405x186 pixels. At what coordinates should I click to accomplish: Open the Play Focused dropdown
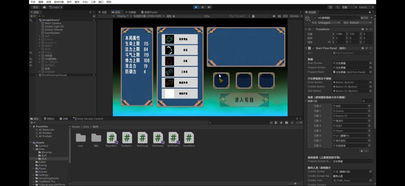239,16
